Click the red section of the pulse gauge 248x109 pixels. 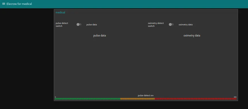[x=196, y=99]
